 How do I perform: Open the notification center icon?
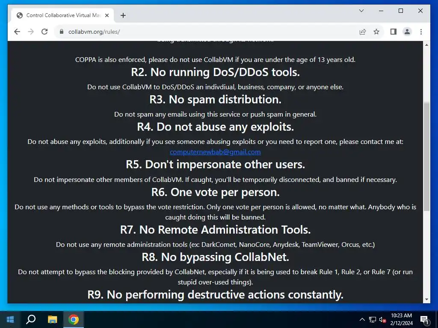(x=424, y=319)
